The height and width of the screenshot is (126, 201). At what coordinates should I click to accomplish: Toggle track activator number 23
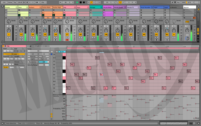[93, 35]
